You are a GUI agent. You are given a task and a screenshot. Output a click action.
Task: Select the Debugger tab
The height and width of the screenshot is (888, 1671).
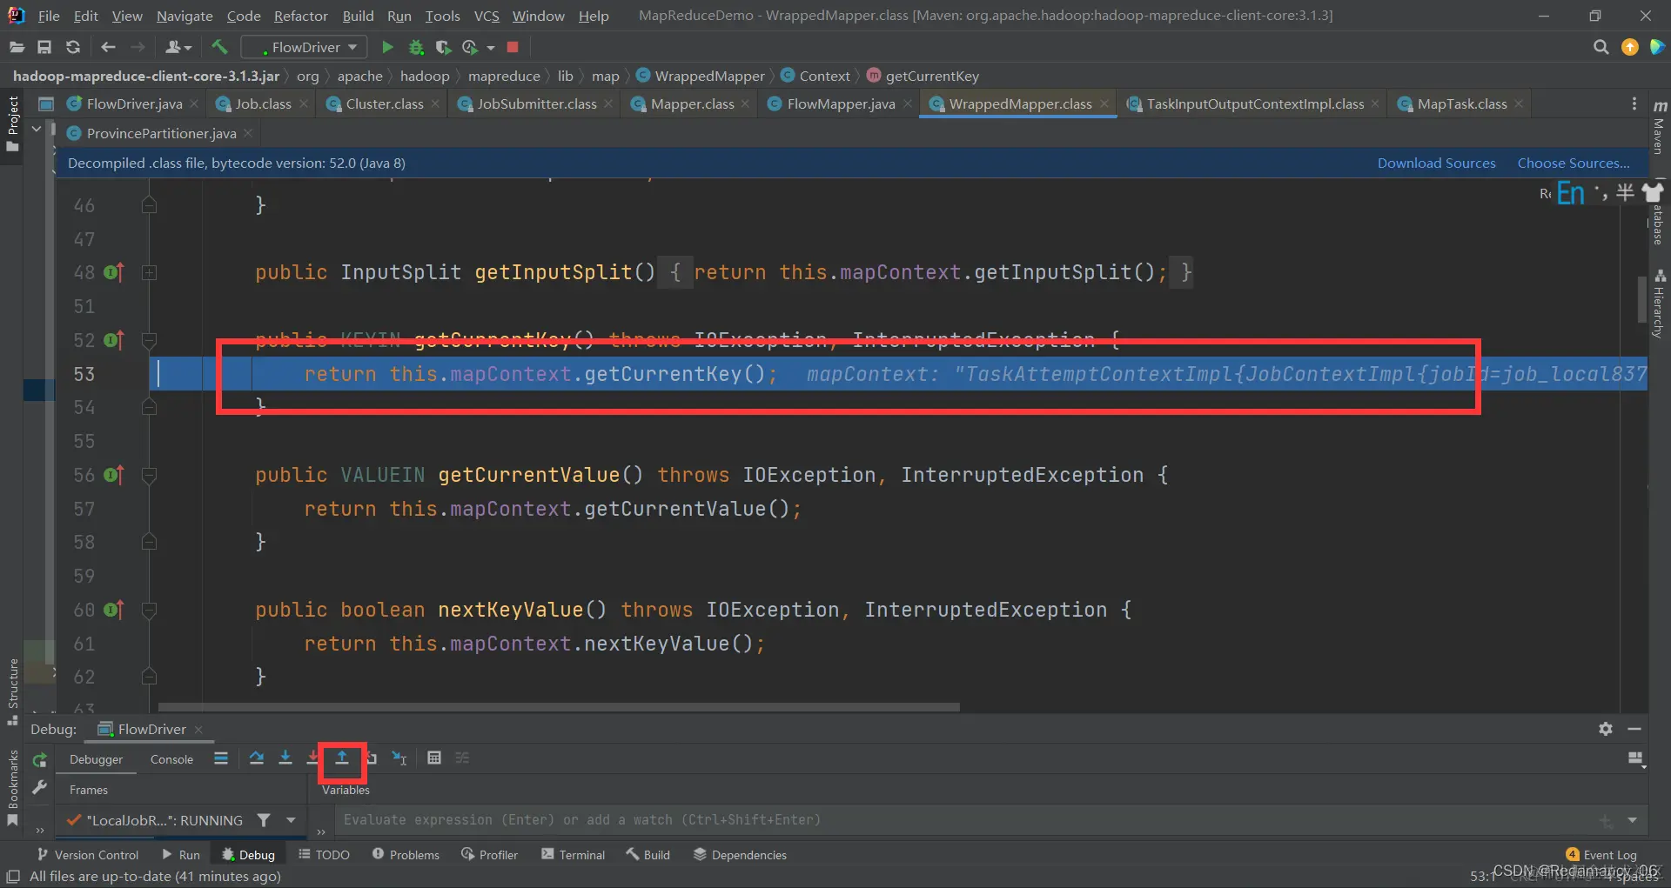point(96,759)
